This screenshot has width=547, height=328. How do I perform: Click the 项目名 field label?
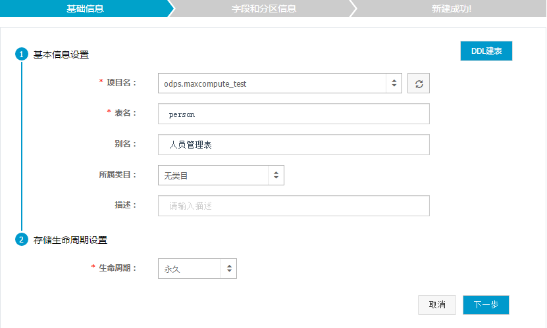(121, 83)
